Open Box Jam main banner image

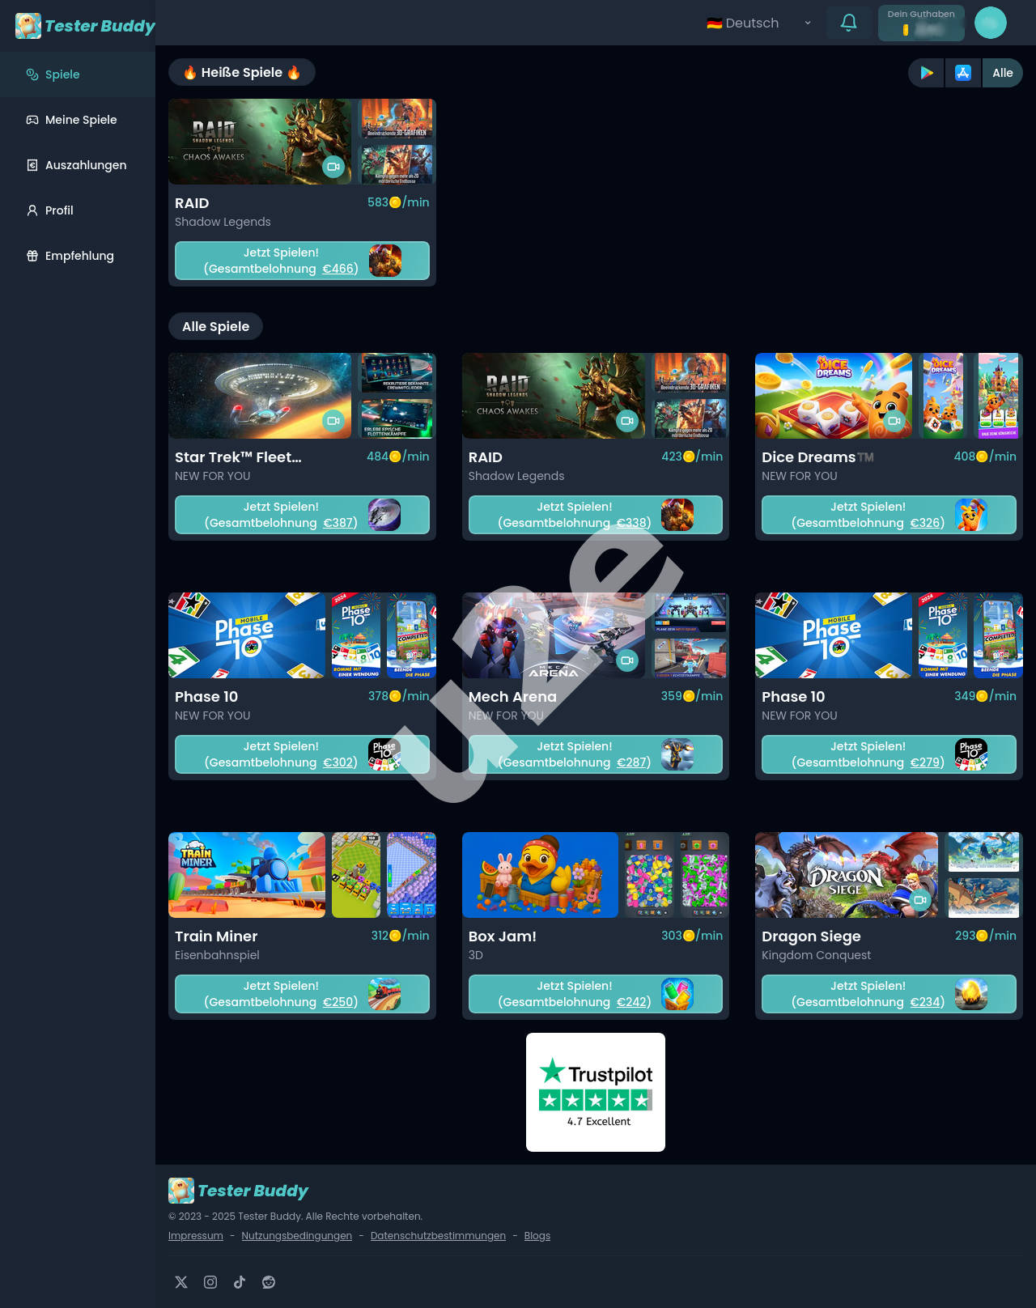[540, 875]
